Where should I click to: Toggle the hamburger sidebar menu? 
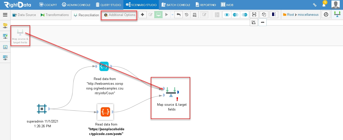pos(5,15)
